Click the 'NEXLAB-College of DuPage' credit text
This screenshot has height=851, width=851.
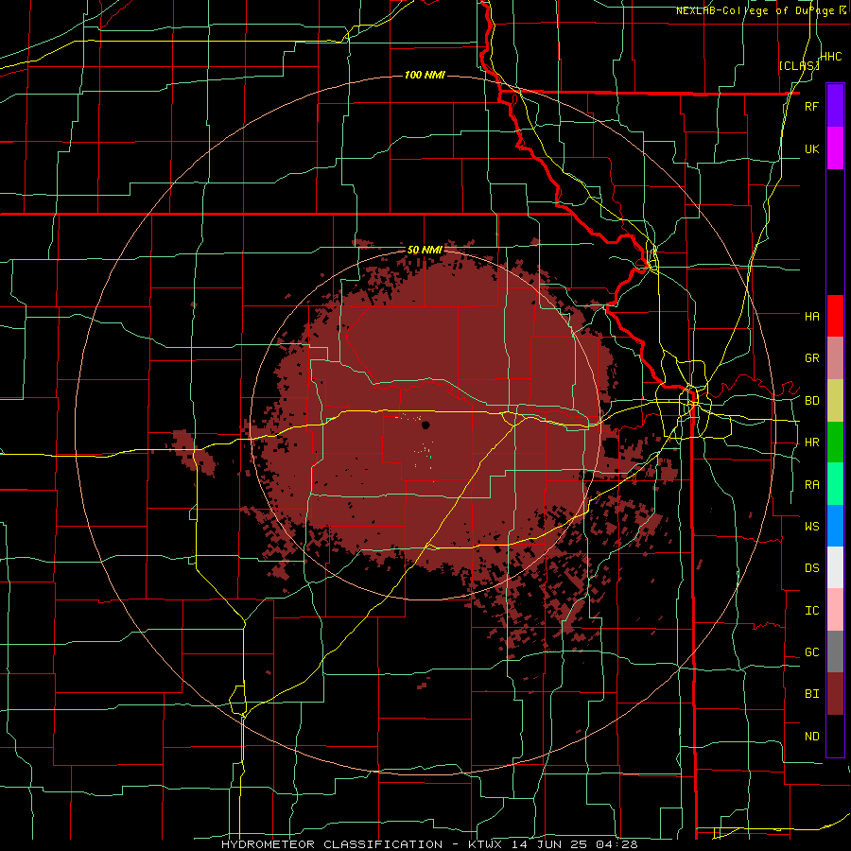pos(756,10)
